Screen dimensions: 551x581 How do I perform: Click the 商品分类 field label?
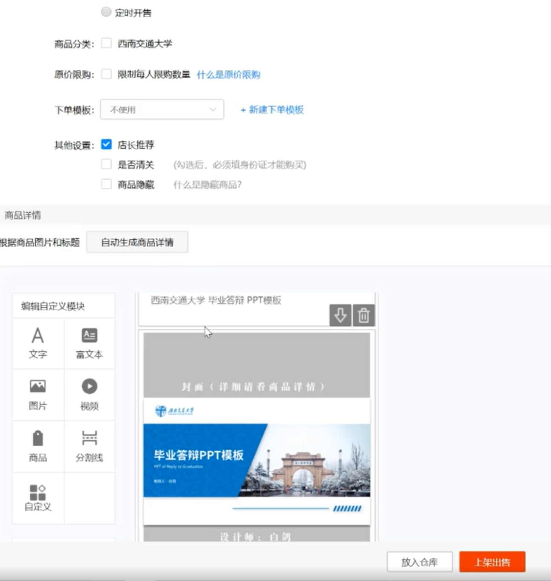coord(74,44)
